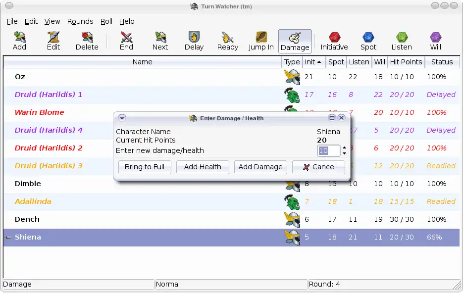Select Druid (Harildis) 4 in the list
The width and height of the screenshot is (463, 293).
click(49, 130)
